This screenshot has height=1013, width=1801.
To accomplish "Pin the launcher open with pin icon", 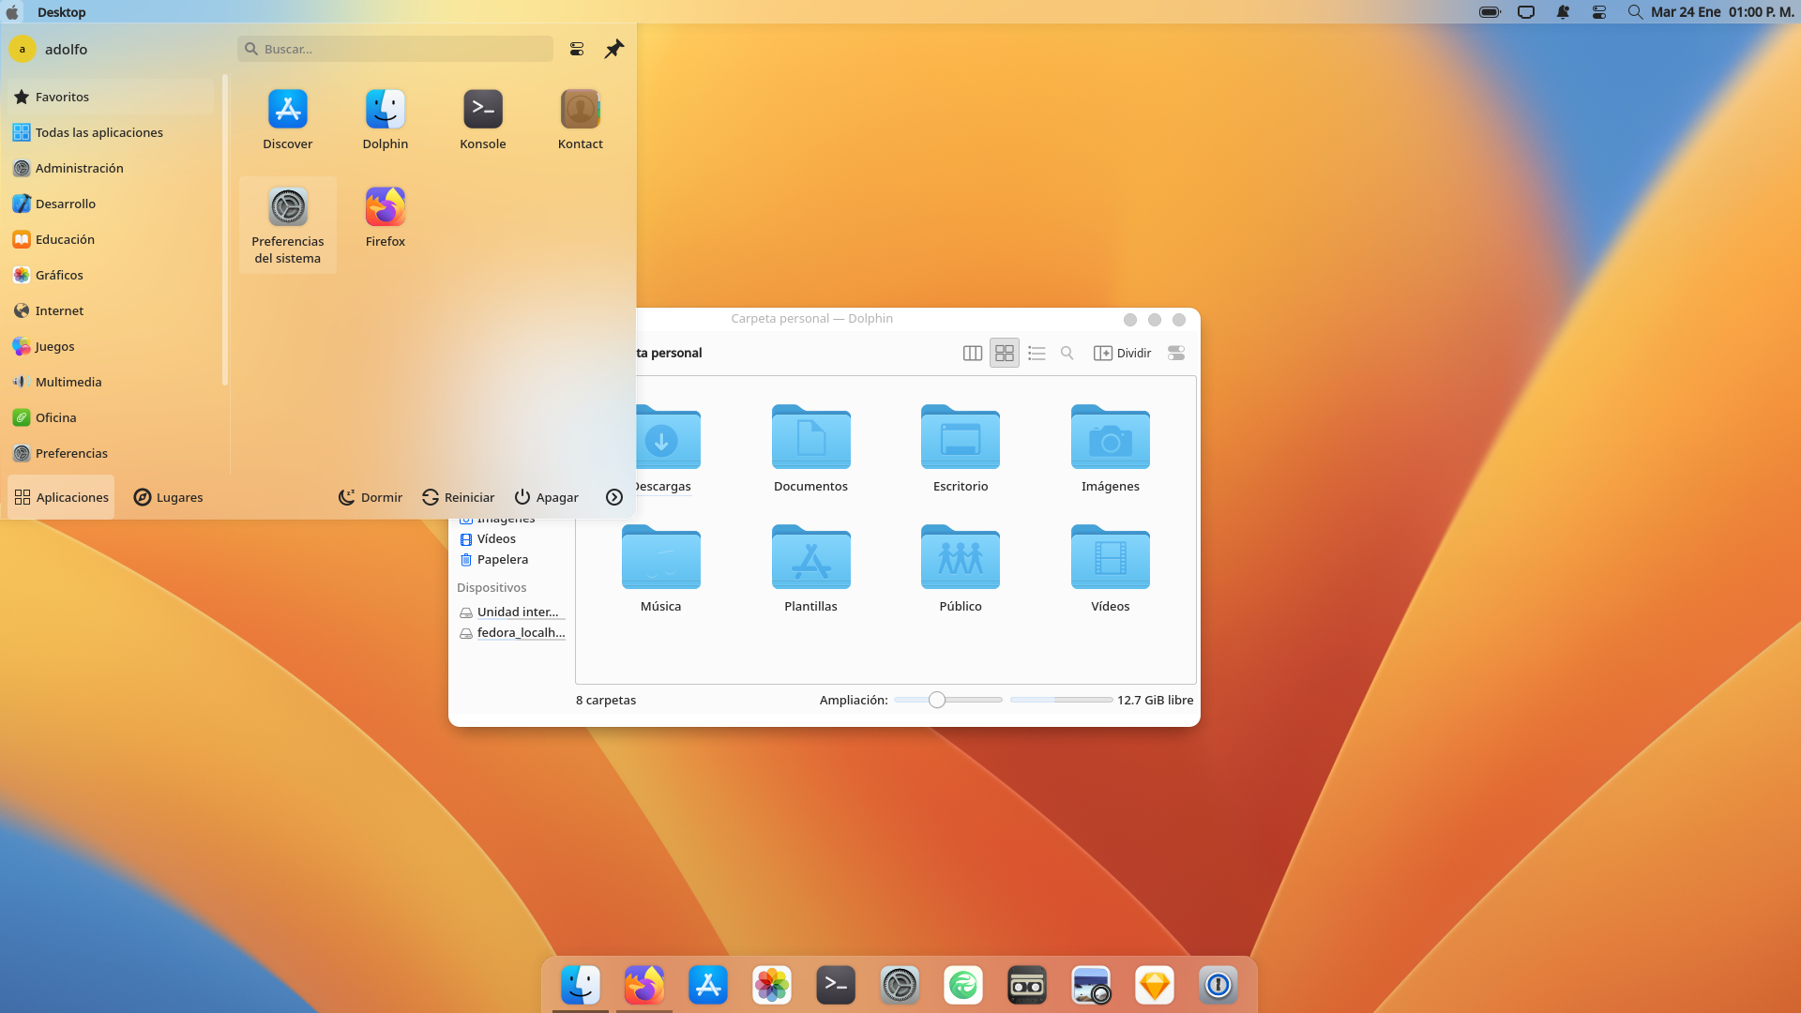I will [614, 49].
